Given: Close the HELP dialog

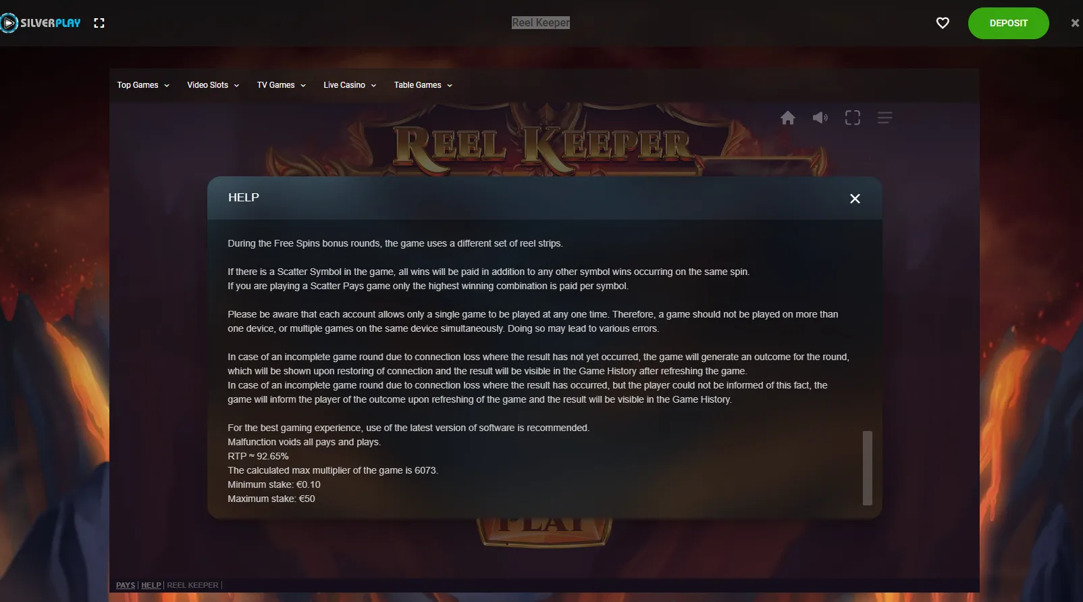Looking at the screenshot, I should [855, 199].
